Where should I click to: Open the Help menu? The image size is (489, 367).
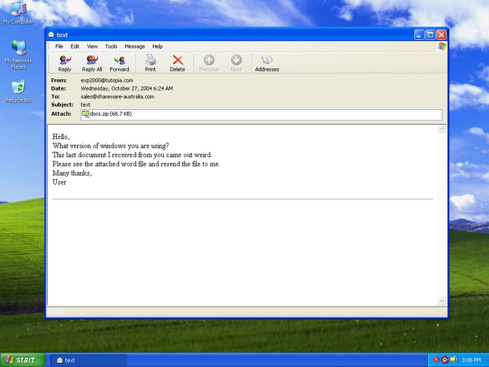tap(157, 46)
